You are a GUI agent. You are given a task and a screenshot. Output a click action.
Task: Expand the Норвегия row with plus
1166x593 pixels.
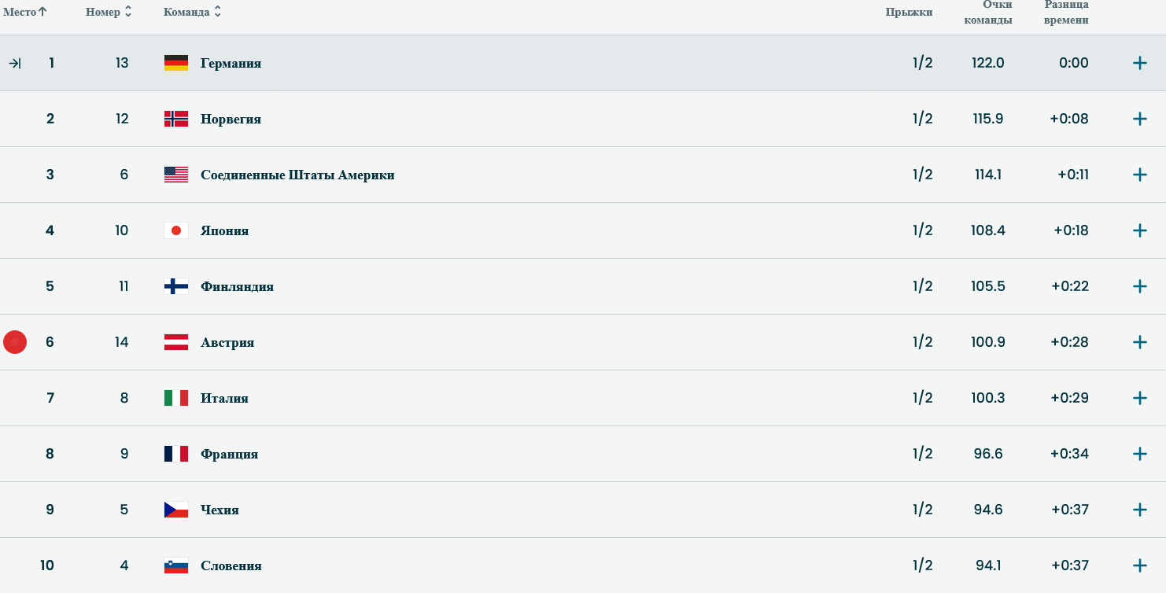(1139, 119)
